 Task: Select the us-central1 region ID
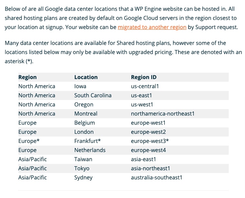(145, 86)
